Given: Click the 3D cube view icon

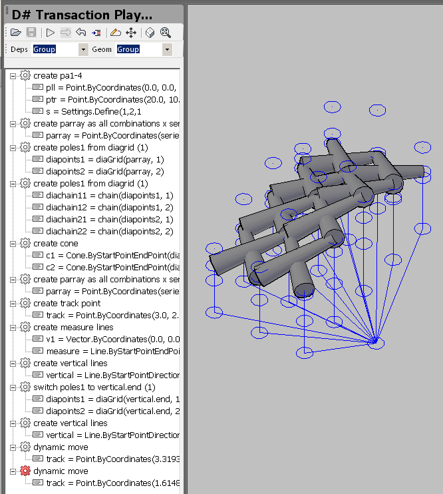Looking at the screenshot, I should click(150, 32).
